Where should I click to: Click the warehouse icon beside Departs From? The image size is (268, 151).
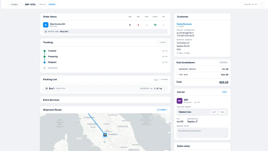(x=46, y=32)
